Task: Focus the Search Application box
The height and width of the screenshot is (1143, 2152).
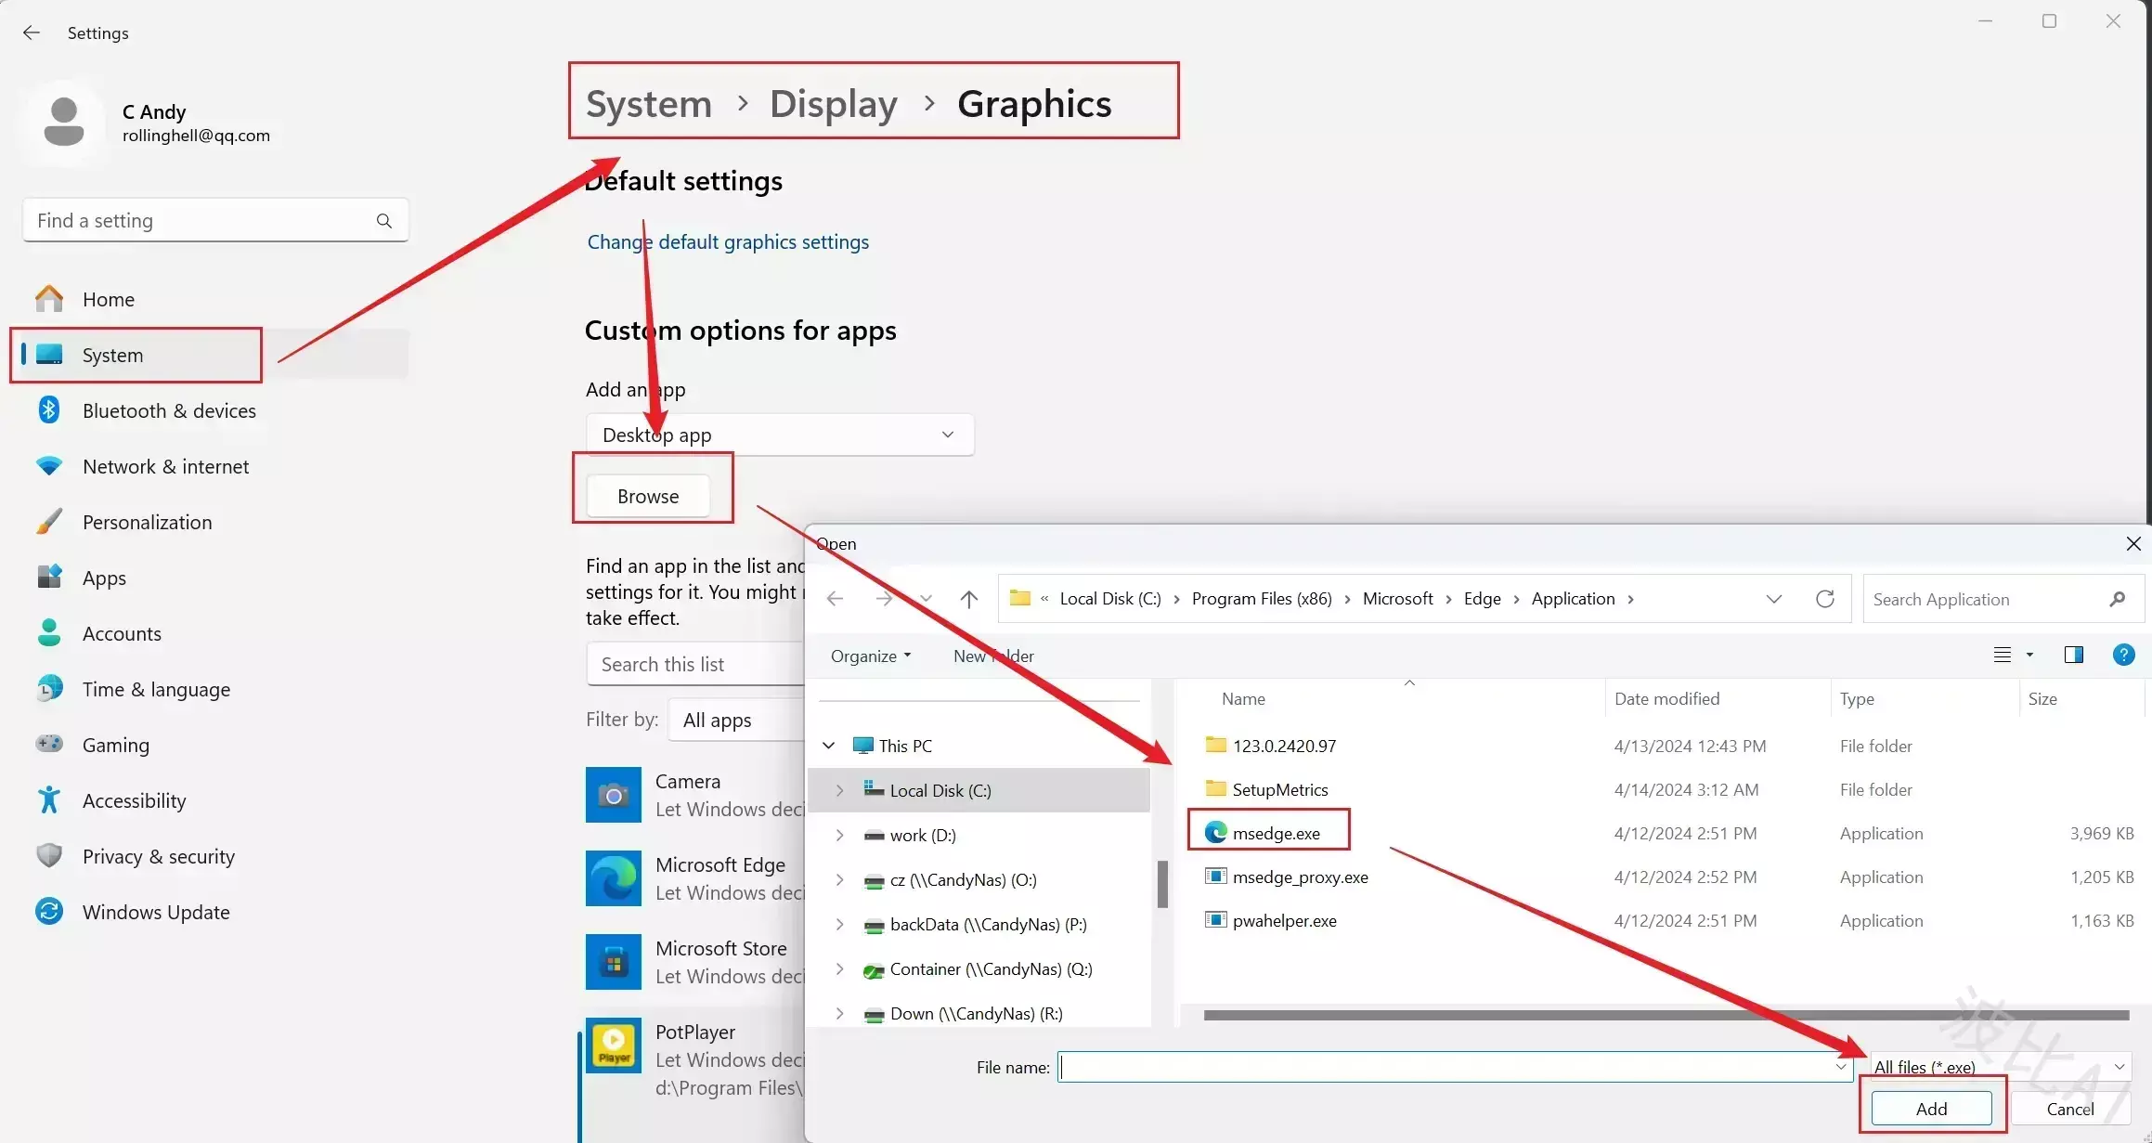Action: (2003, 600)
